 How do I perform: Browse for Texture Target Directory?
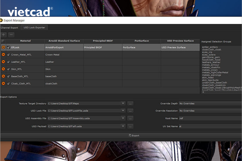[130, 104]
